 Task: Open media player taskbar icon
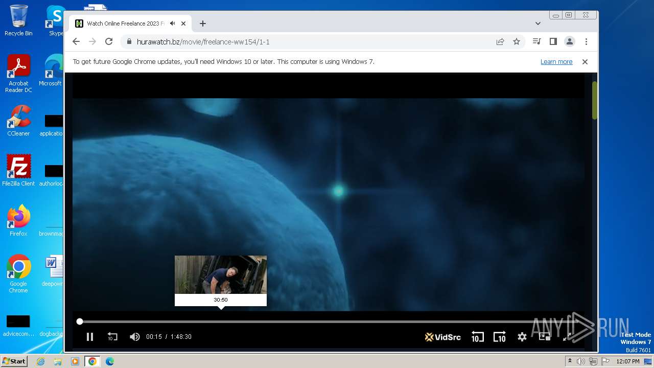point(75,361)
